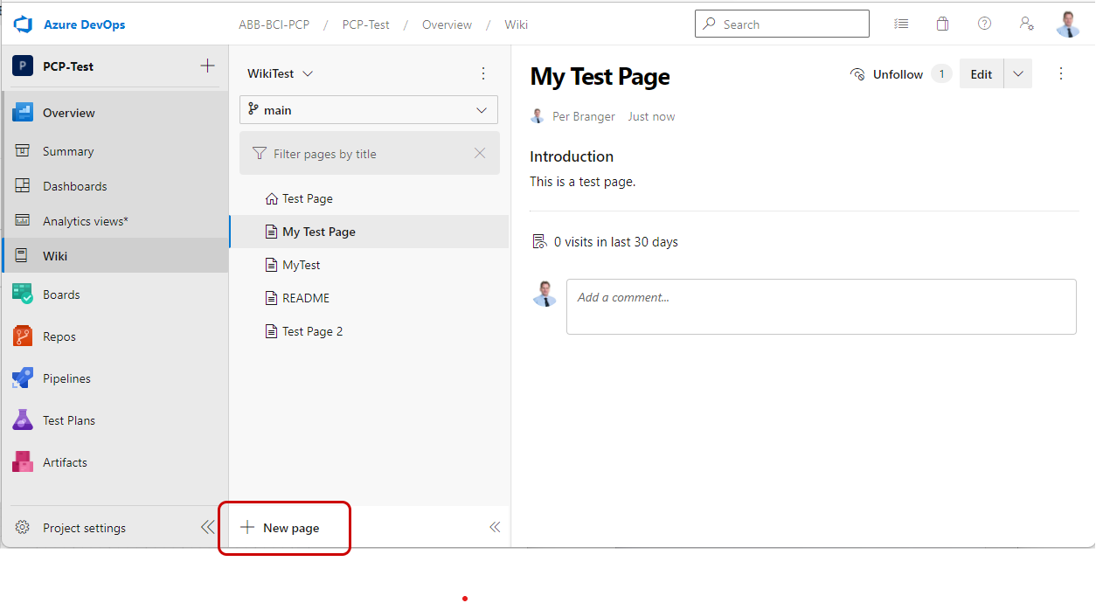Open the Overview section
This screenshot has width=1096, height=603.
(115, 113)
